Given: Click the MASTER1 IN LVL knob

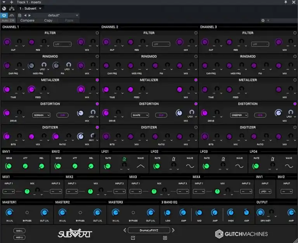Looking at the screenshot, I should 9,212.
